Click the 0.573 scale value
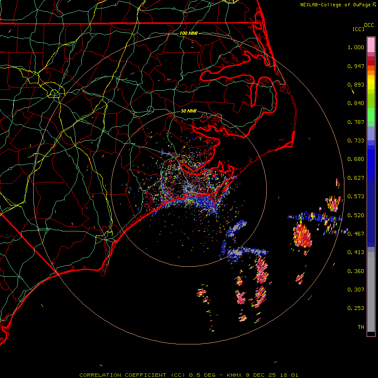 [356, 197]
